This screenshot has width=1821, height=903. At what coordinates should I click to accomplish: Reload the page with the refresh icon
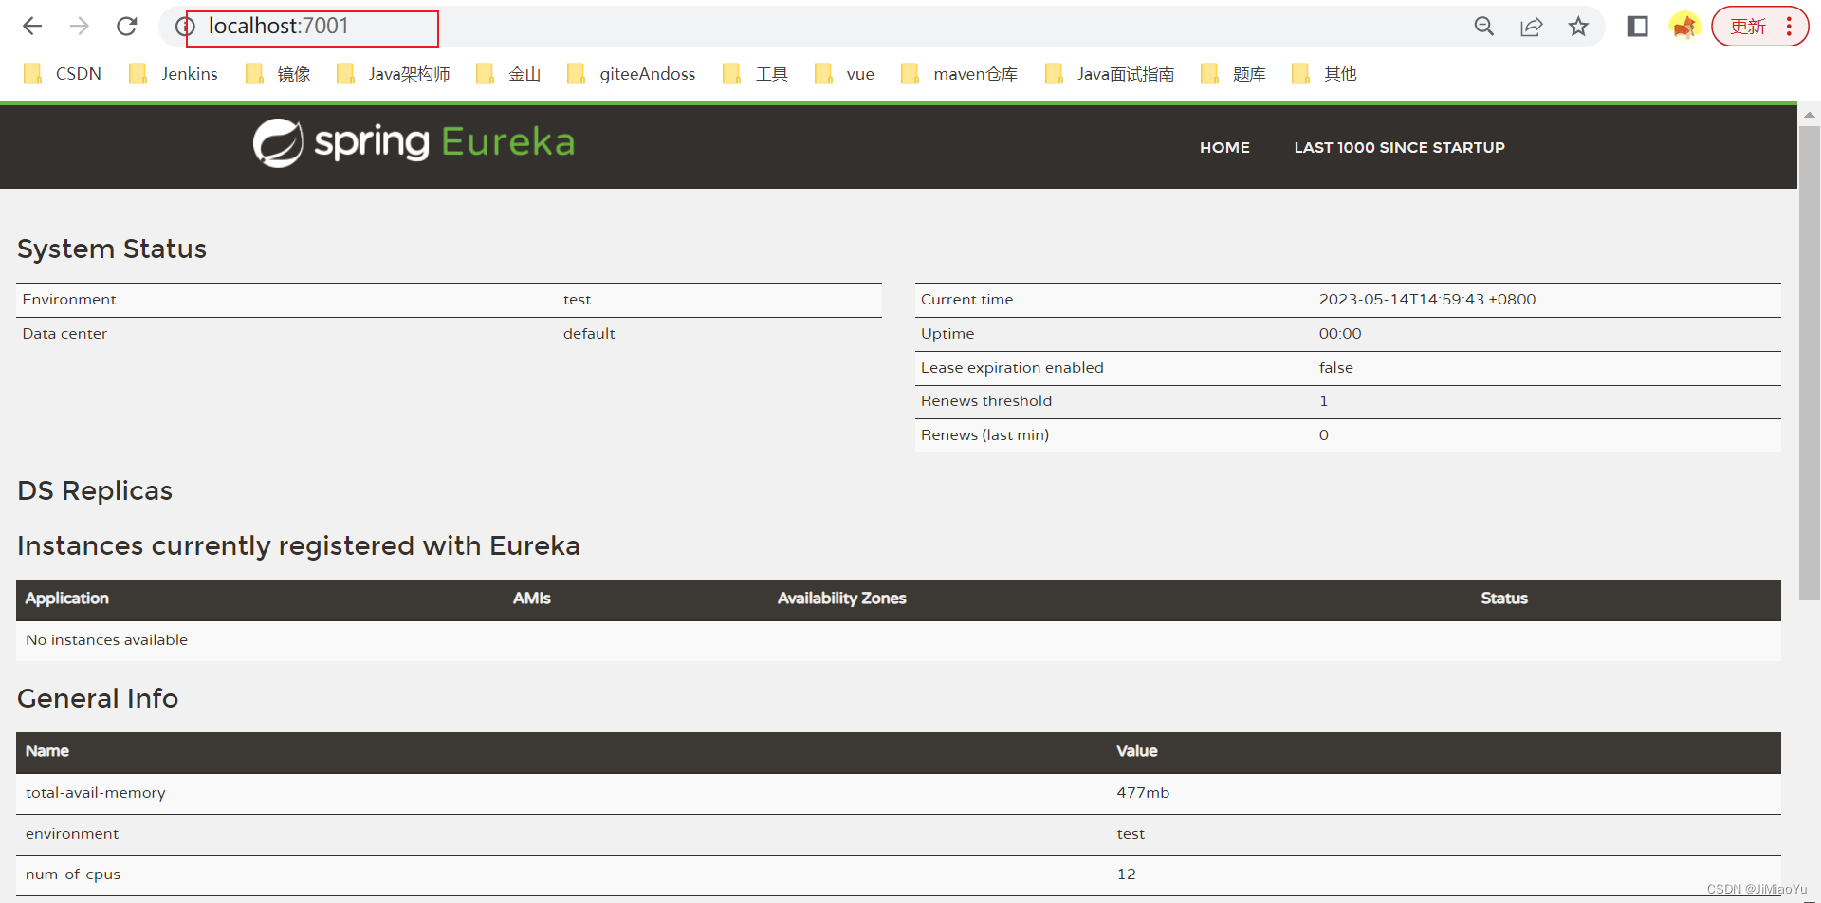pyautogui.click(x=127, y=27)
